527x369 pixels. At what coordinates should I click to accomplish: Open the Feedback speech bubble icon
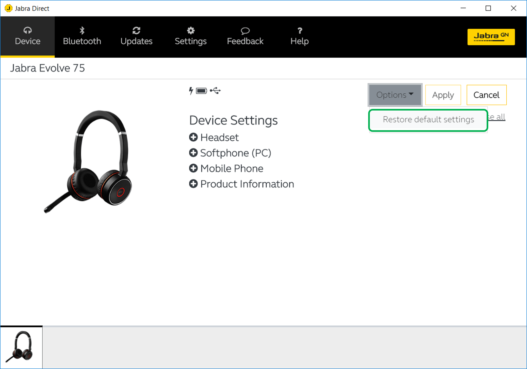(245, 31)
